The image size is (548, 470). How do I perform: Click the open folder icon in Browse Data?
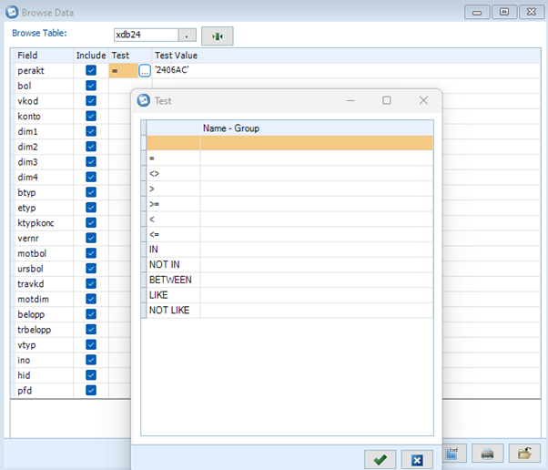pyautogui.click(x=524, y=454)
